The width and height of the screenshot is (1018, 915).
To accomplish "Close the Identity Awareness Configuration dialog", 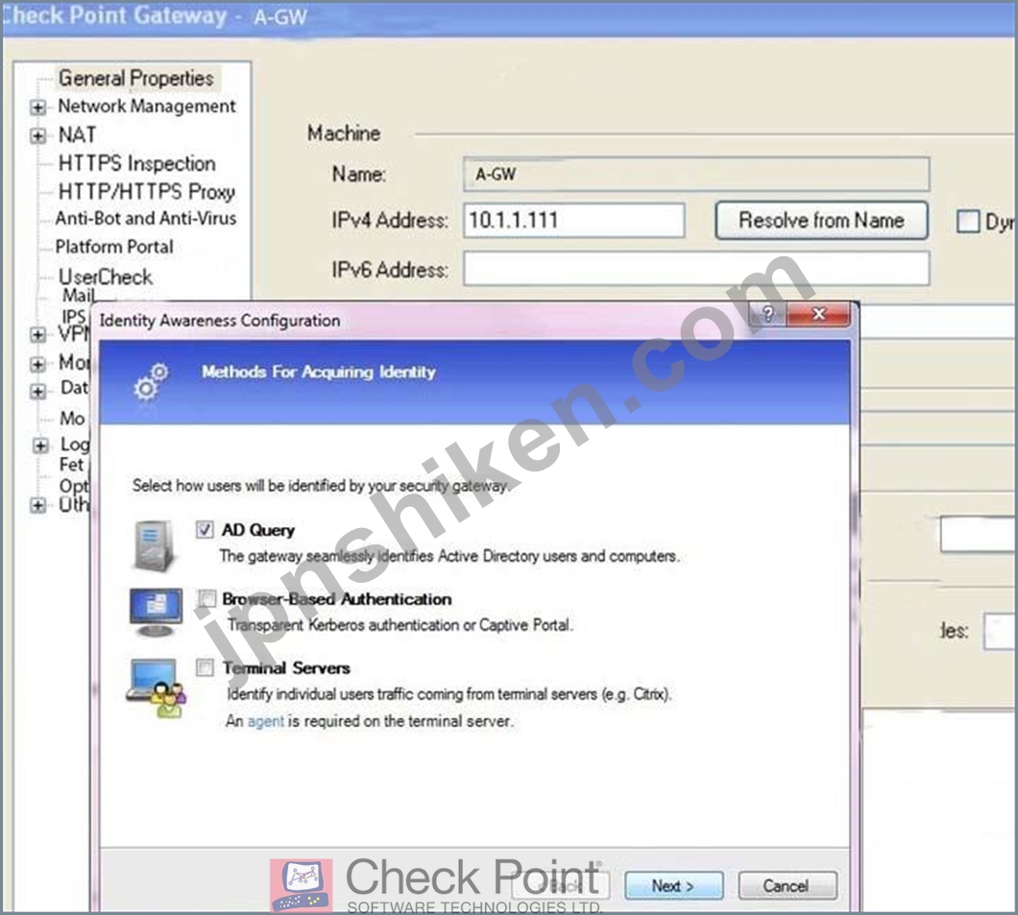I will coord(818,314).
